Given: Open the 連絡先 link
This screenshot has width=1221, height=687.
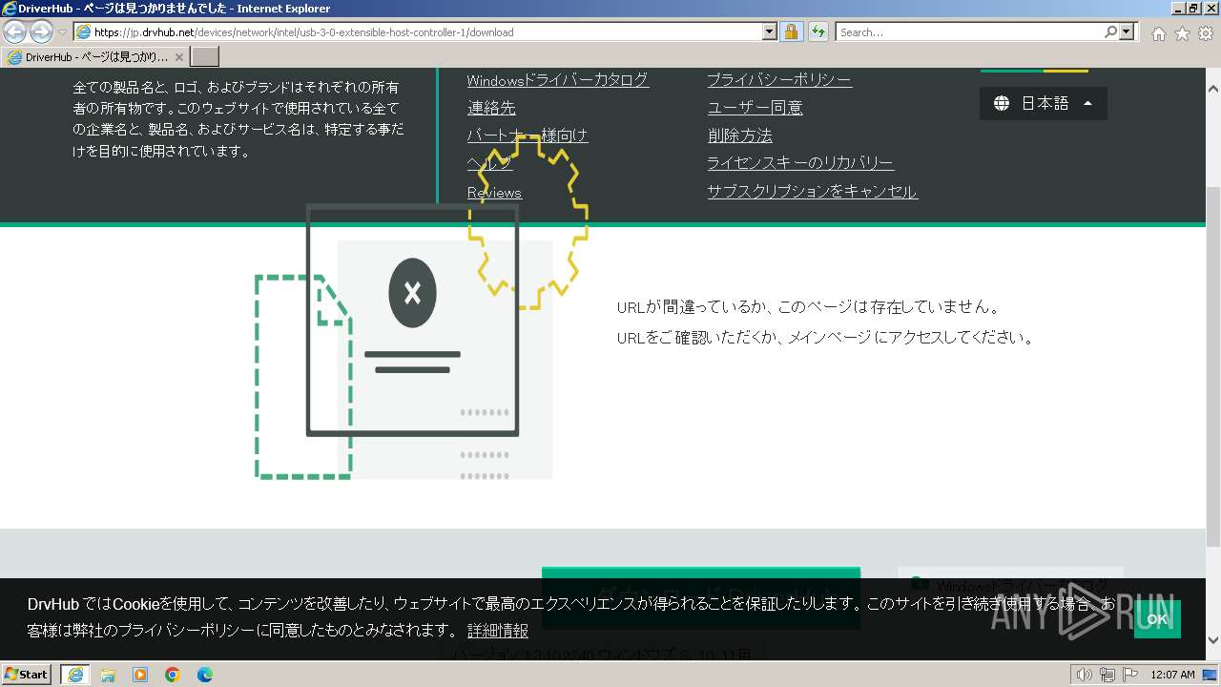Looking at the screenshot, I should 491,108.
